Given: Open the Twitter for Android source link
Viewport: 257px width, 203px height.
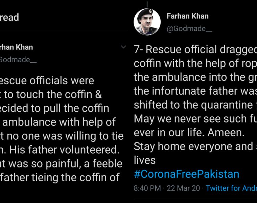Looking at the screenshot, I should [231, 188].
